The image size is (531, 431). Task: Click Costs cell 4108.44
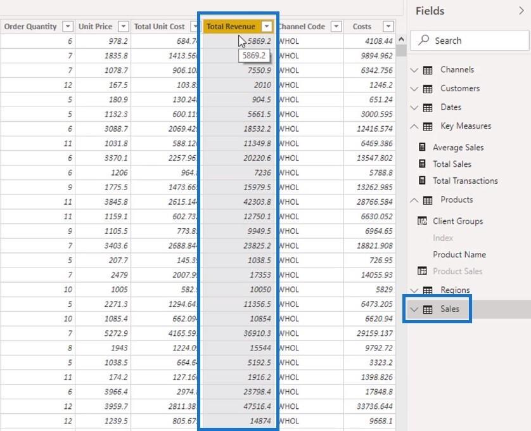click(369, 41)
